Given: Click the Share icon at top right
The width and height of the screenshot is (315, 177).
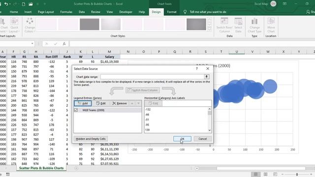Looking at the screenshot, I should tap(308, 12).
